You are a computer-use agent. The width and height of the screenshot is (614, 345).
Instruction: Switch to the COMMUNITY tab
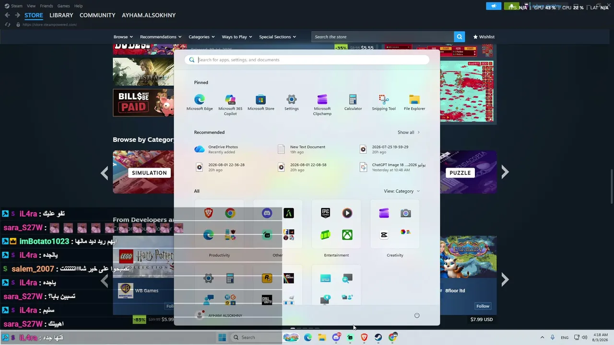click(97, 15)
